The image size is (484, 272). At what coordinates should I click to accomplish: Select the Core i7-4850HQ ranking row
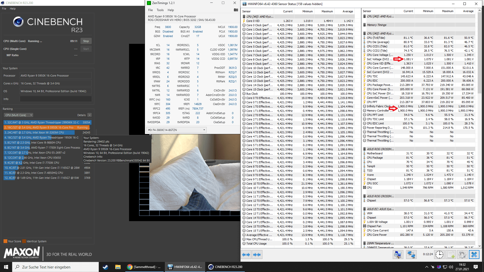pyautogui.click(x=47, y=173)
